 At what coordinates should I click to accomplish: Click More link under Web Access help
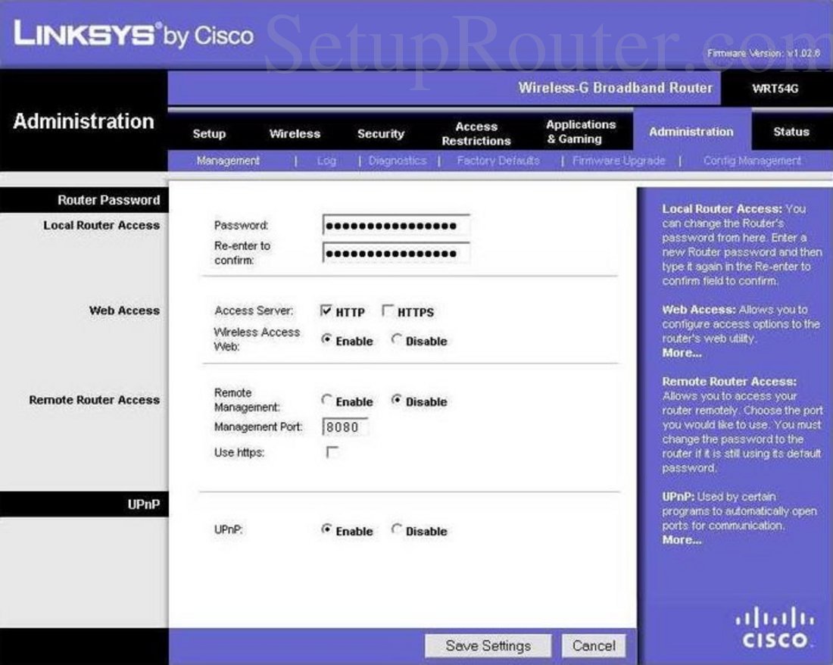pyautogui.click(x=682, y=353)
